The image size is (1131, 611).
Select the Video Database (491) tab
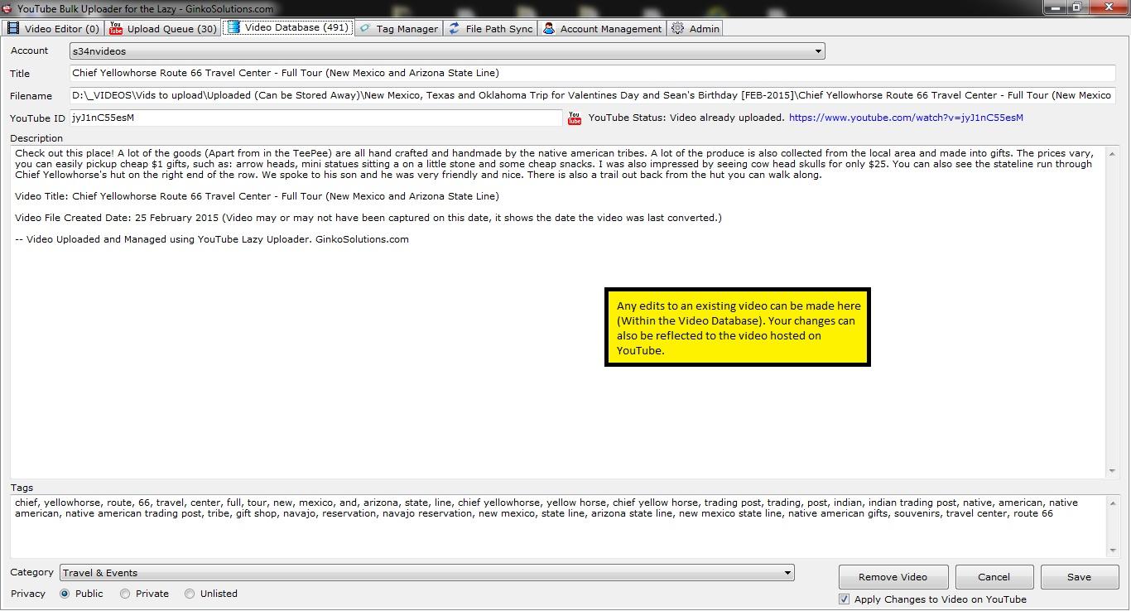coord(288,27)
